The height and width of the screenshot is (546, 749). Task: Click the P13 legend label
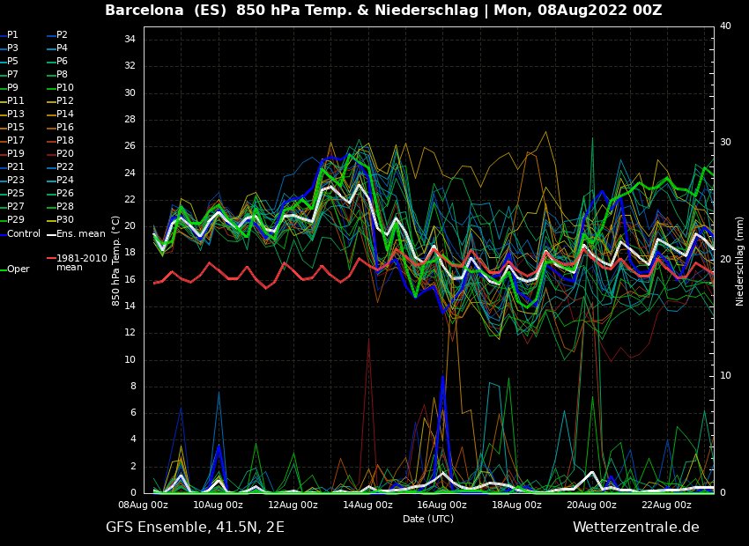pos(12,114)
